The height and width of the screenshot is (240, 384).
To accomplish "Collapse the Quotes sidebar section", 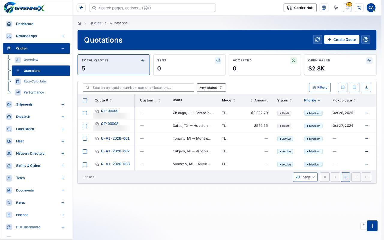I will pyautogui.click(x=63, y=48).
